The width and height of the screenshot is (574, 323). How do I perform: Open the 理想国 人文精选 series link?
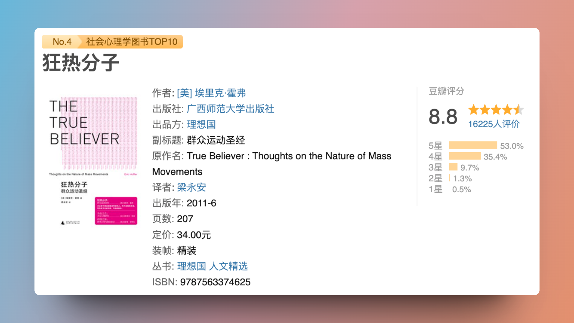tap(212, 266)
